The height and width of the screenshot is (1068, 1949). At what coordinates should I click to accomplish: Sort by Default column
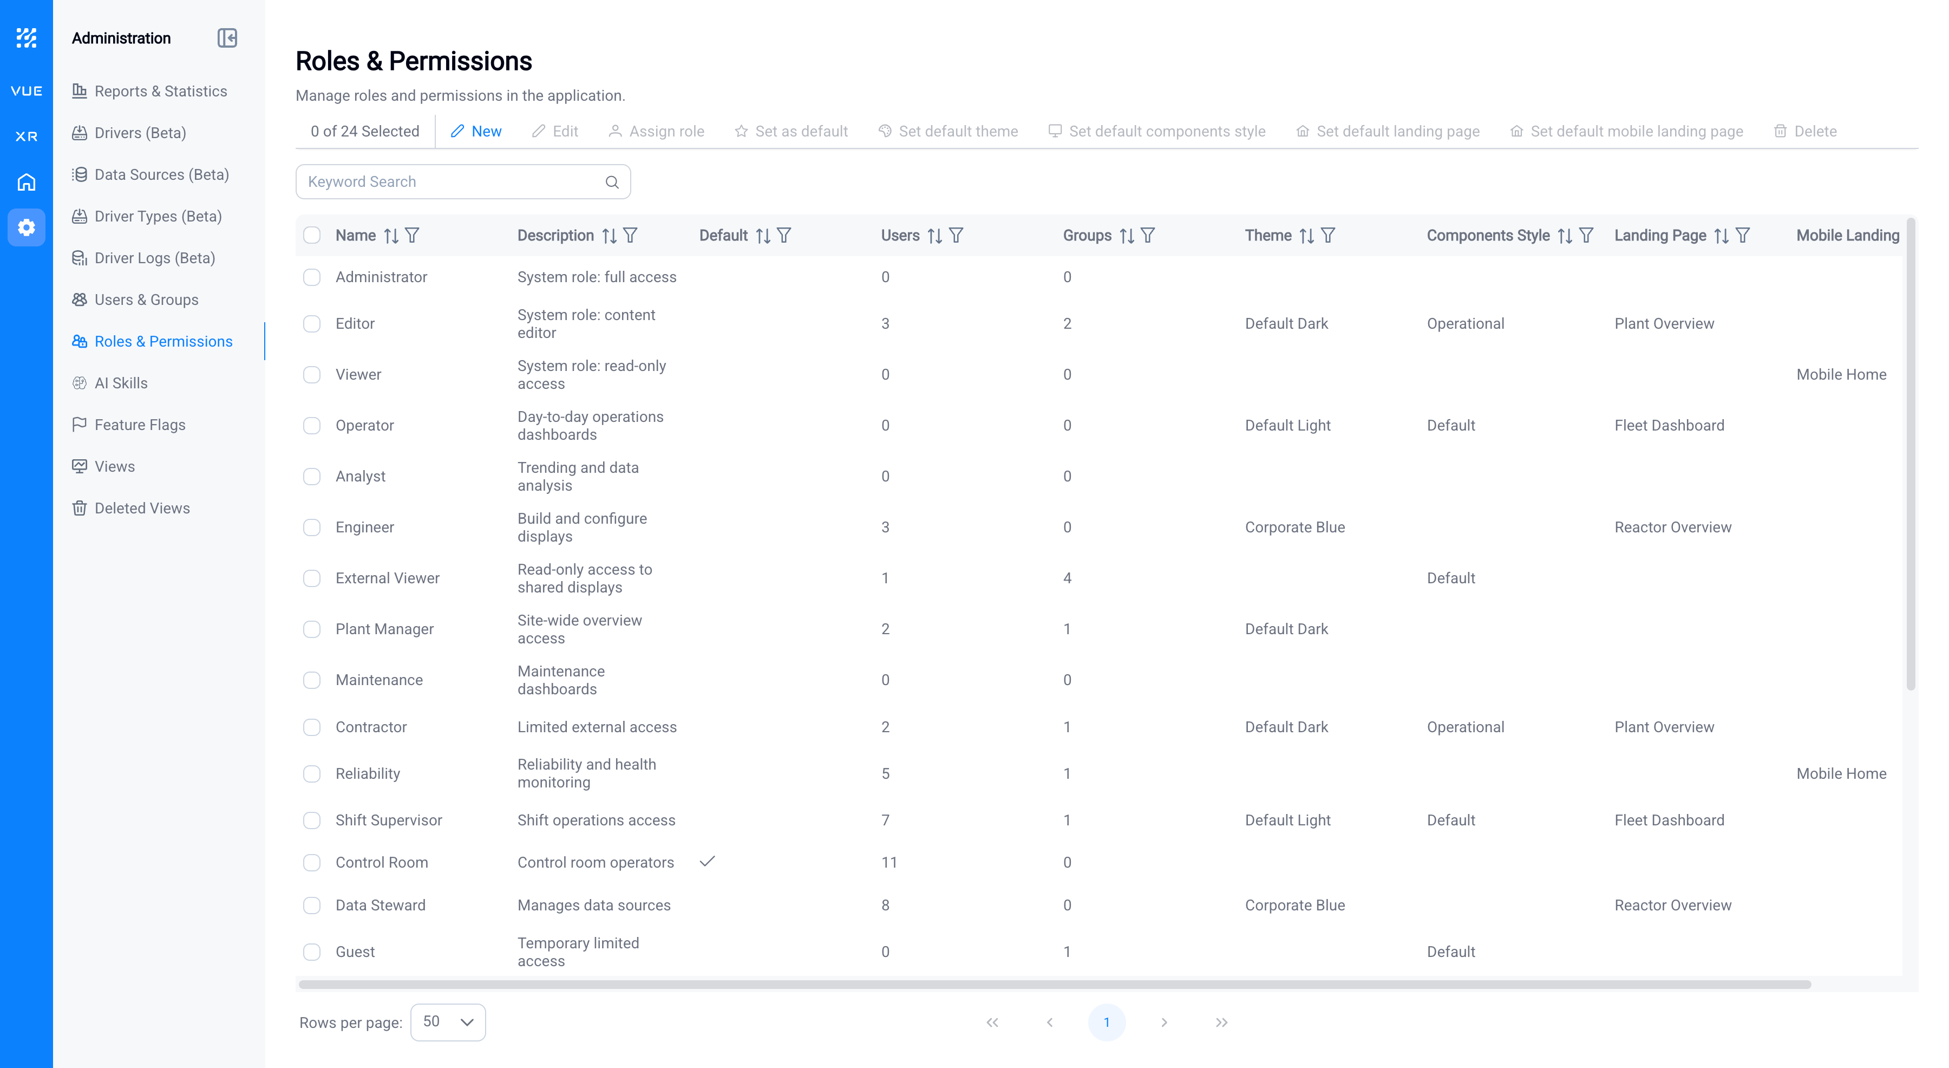pyautogui.click(x=763, y=236)
